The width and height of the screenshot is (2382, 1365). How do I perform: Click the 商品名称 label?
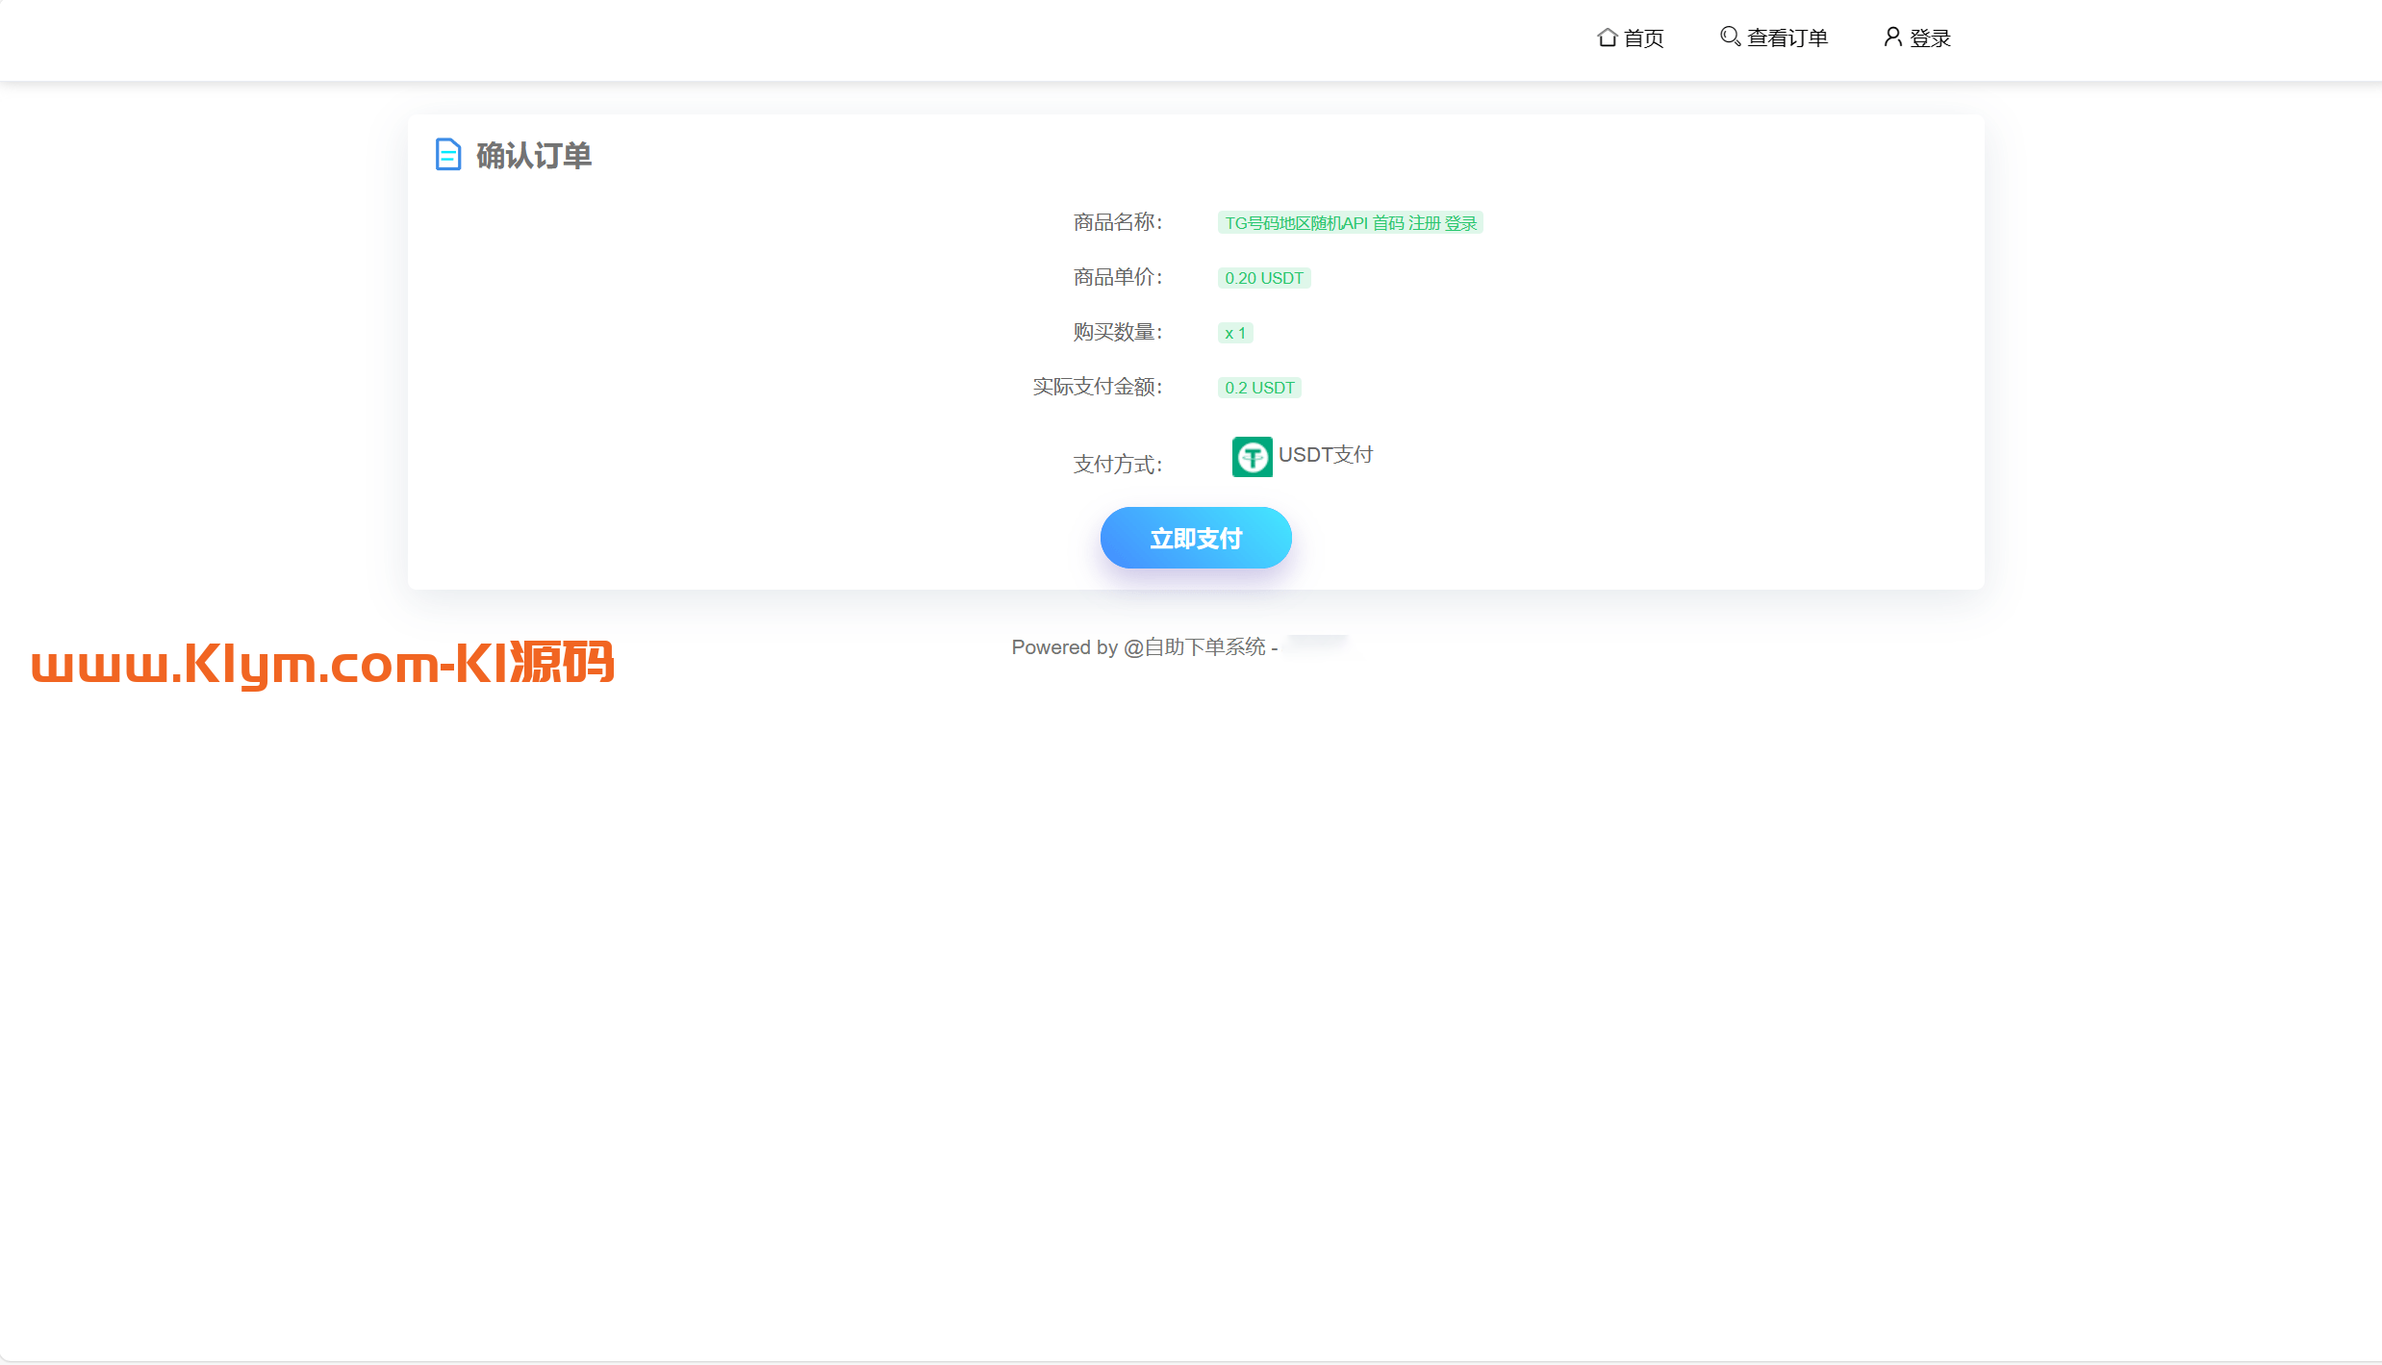click(1117, 222)
